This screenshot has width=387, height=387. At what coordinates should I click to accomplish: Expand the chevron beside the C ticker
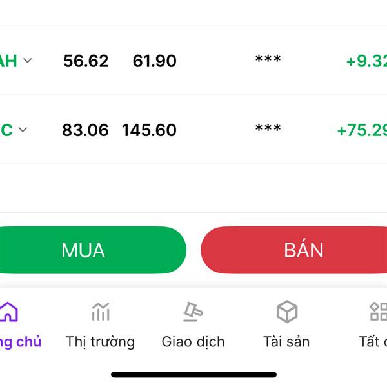tap(23, 130)
